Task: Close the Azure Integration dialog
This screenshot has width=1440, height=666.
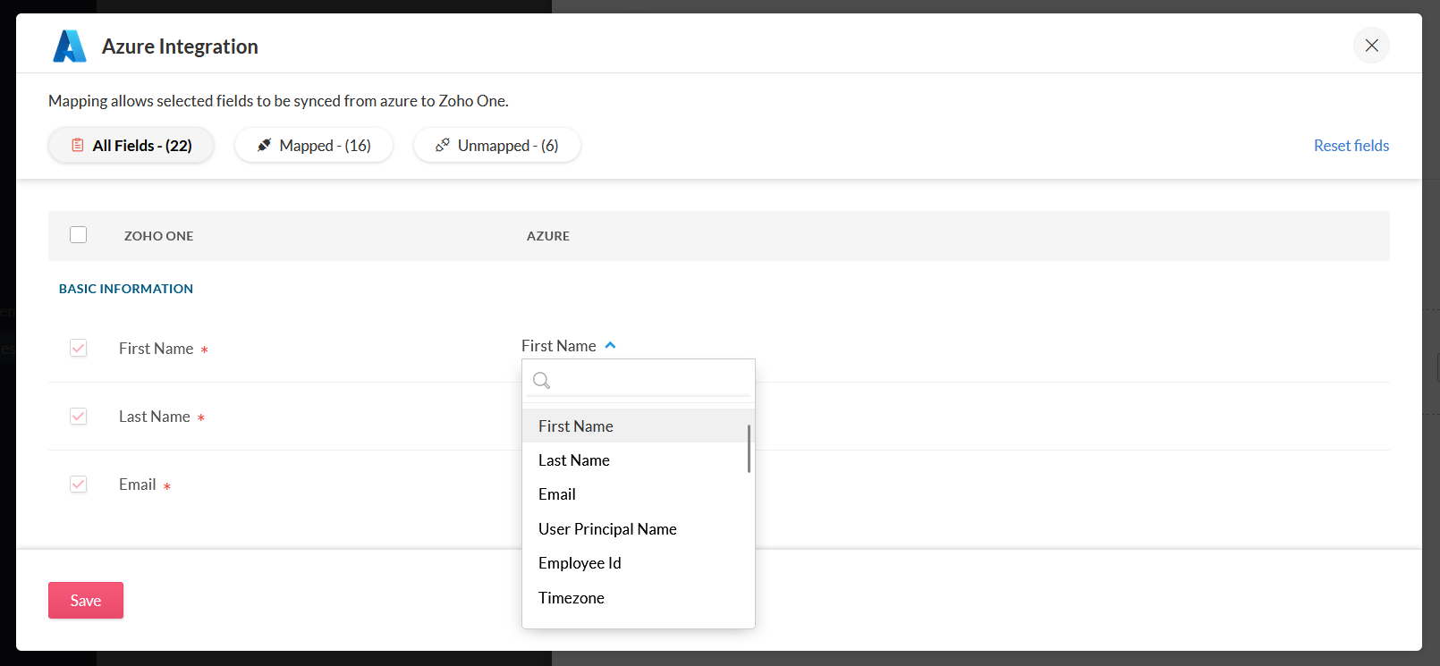Action: (1371, 46)
